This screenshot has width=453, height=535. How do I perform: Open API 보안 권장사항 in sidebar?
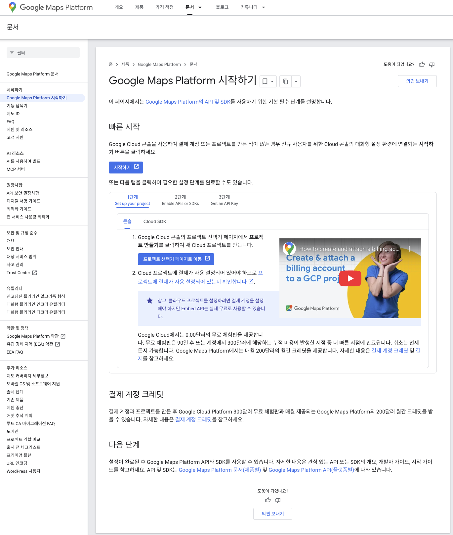tap(23, 193)
